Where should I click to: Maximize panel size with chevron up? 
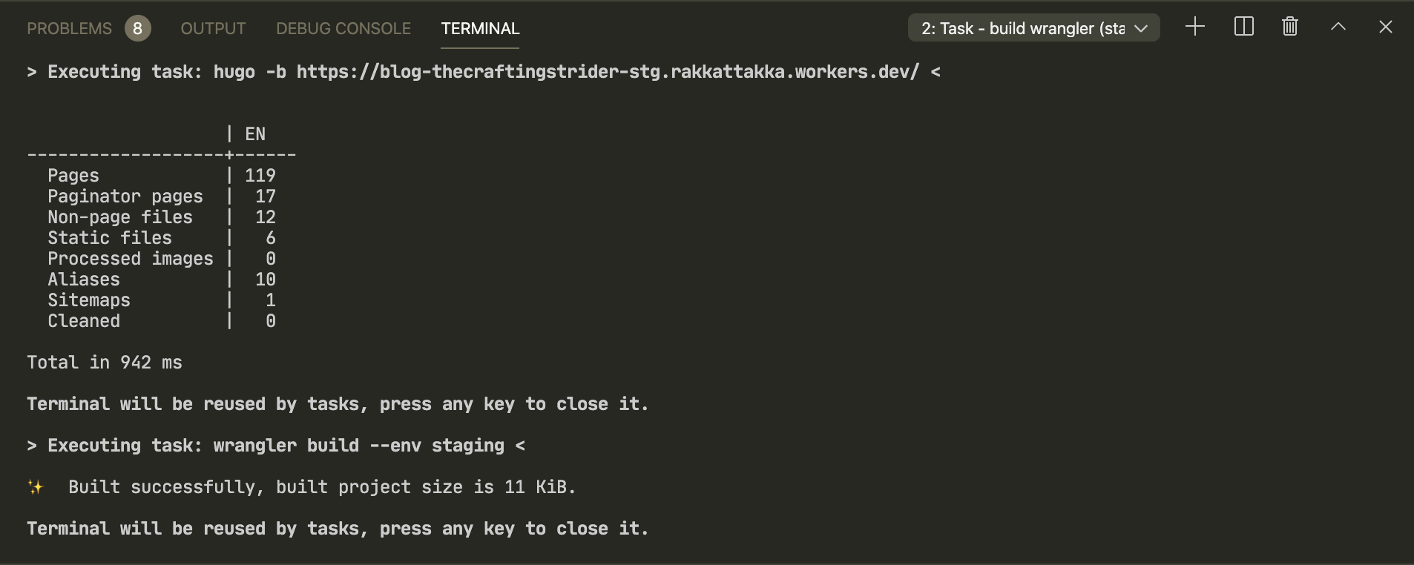[1338, 27]
